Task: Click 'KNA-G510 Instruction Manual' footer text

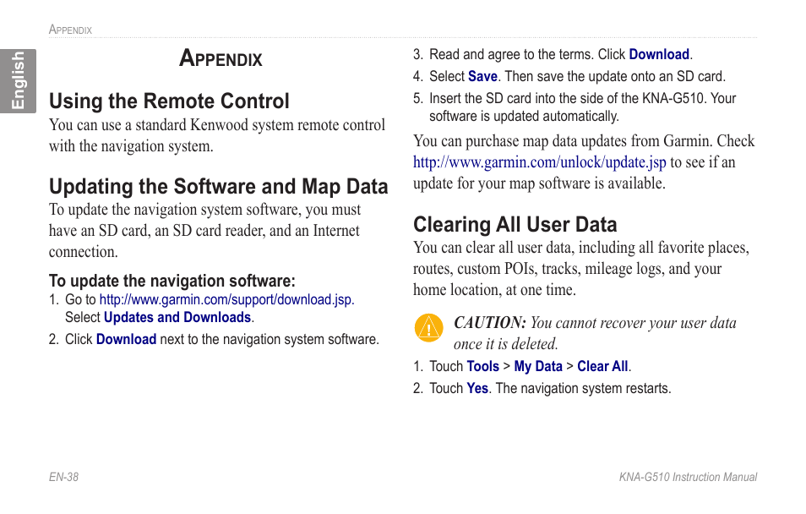Action: click(688, 477)
